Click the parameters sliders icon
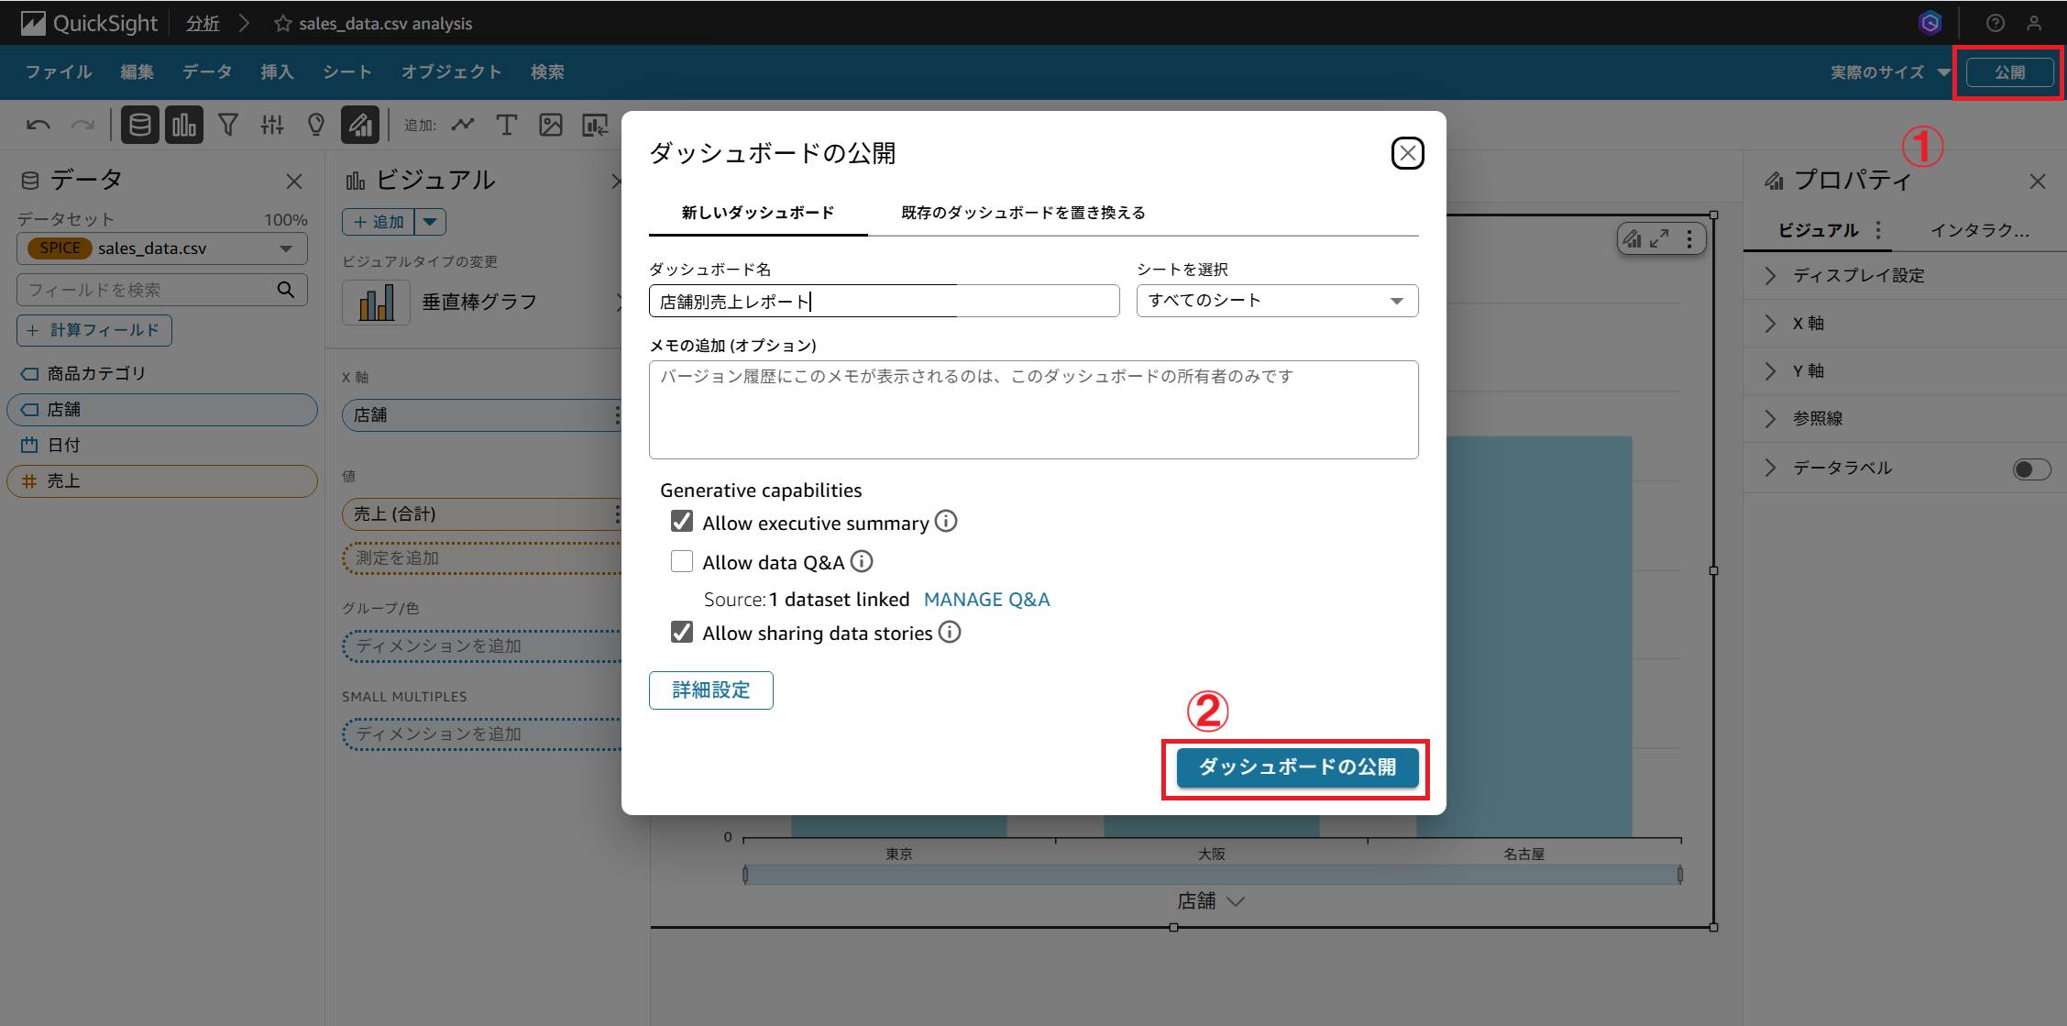 pyautogui.click(x=272, y=125)
